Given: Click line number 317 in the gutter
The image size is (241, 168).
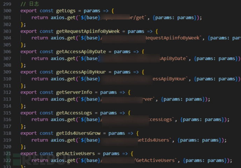Looking at the screenshot, I should click(x=7, y=126).
